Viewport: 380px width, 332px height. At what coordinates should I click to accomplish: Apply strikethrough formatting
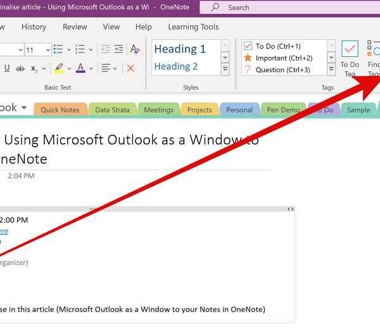(x=20, y=68)
